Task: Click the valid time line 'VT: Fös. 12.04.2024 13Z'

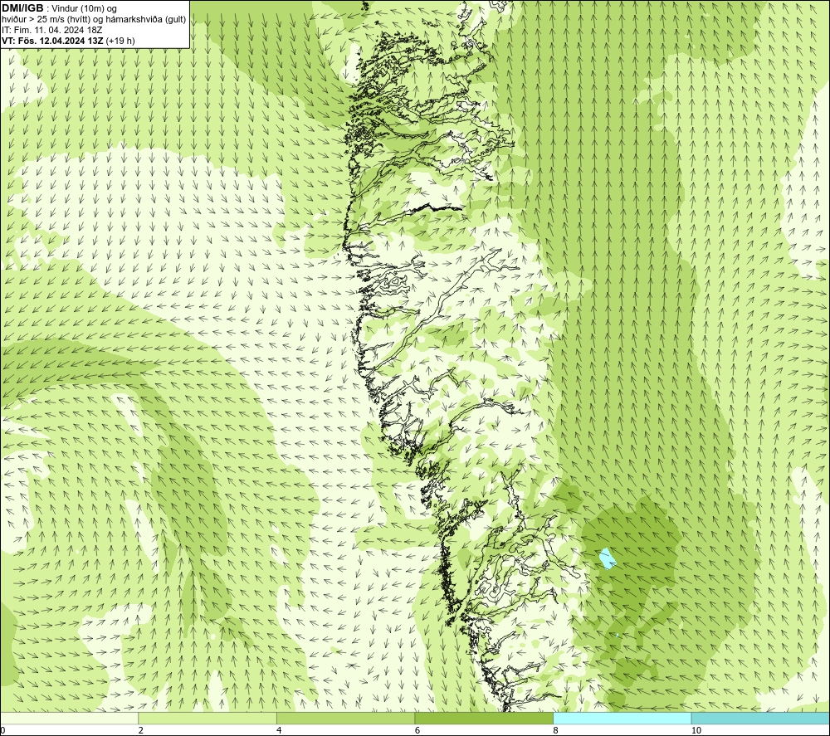Action: pyautogui.click(x=53, y=40)
